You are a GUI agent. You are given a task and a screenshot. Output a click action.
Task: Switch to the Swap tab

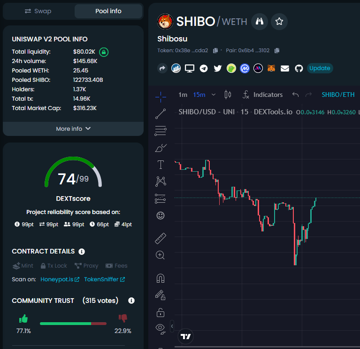coord(38,11)
